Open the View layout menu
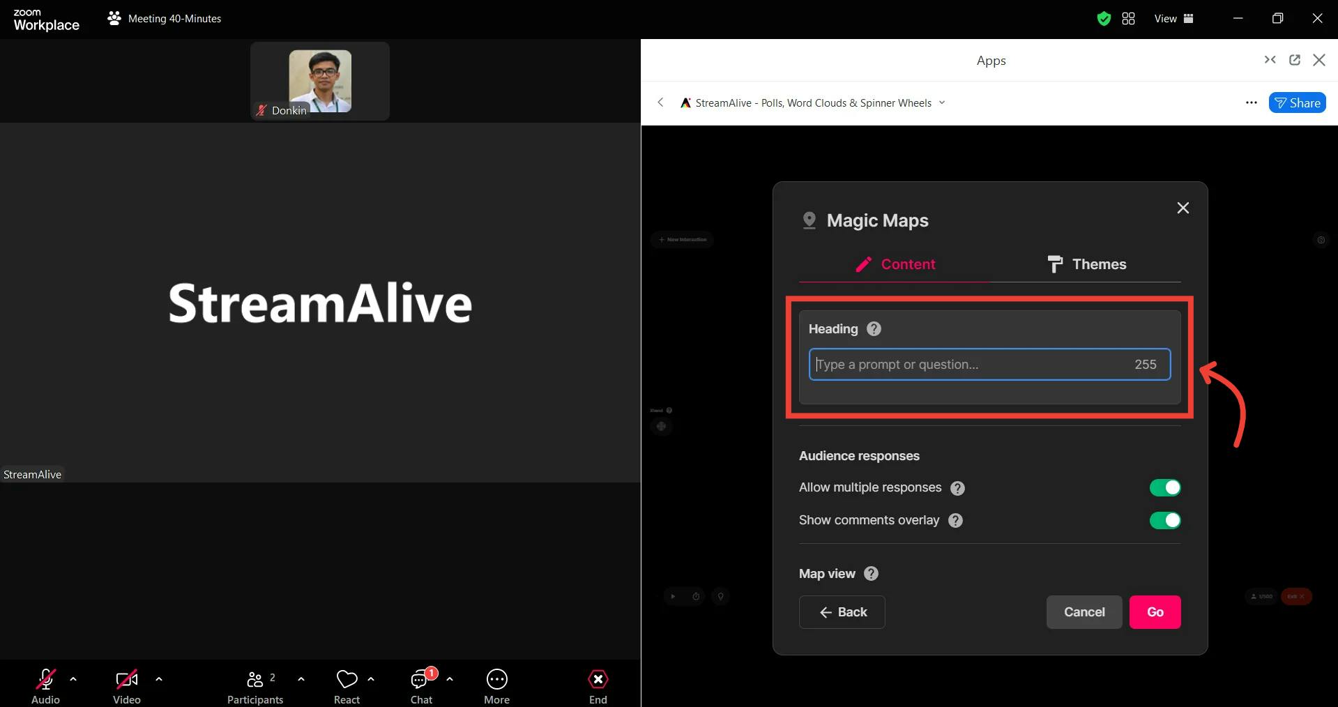 click(1174, 19)
